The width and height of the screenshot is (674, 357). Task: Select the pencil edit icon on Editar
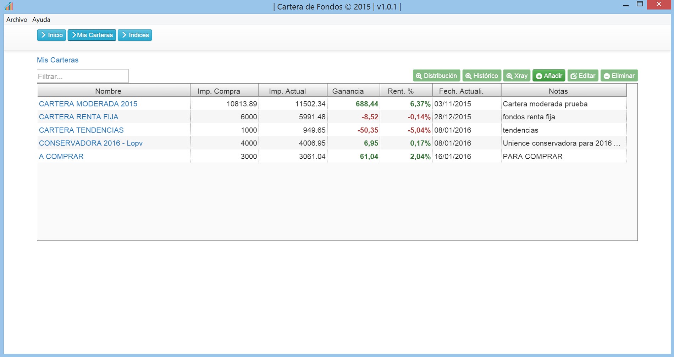tap(574, 75)
